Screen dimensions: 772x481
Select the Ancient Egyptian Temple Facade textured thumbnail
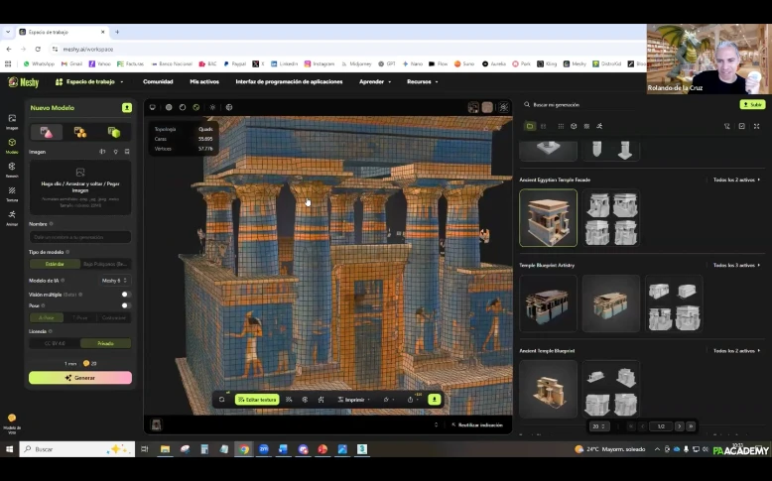point(548,217)
